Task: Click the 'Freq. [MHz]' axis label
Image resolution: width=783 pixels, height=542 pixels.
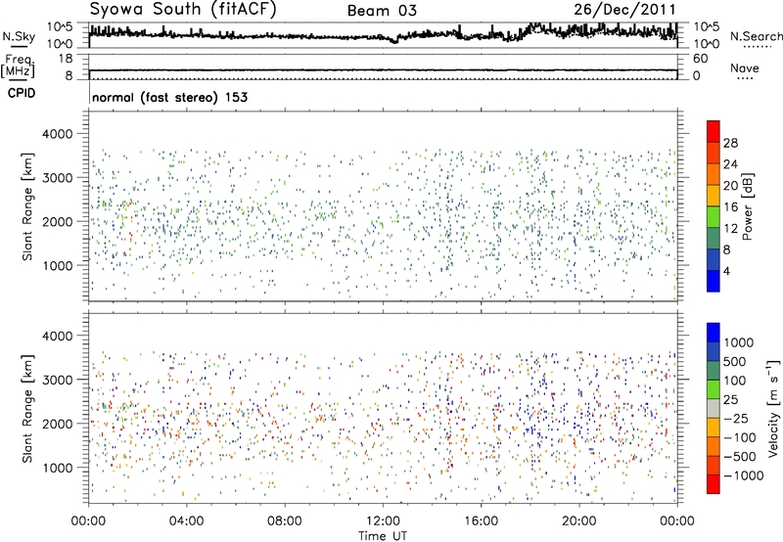Action: (19, 66)
